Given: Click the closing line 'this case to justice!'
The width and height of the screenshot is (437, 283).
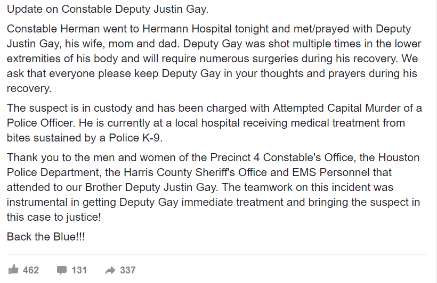Looking at the screenshot, I should pyautogui.click(x=54, y=217).
